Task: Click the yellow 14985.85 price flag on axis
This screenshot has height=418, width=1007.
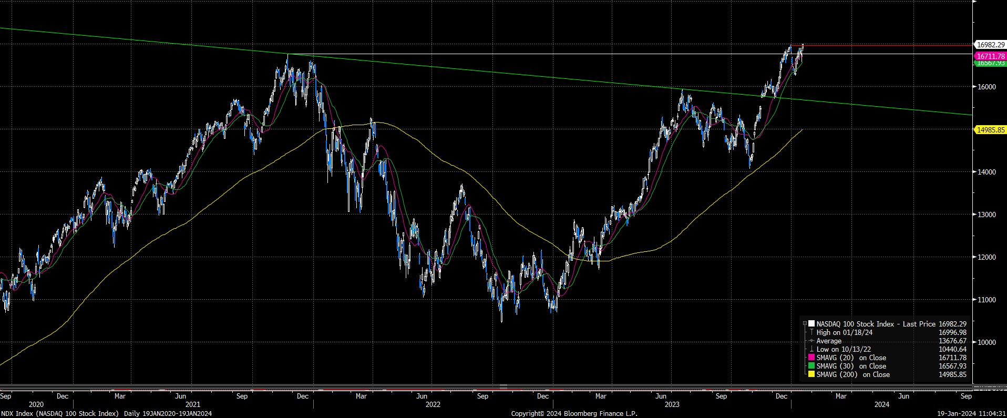Action: click(990, 129)
